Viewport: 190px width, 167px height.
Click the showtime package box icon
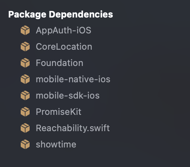(25, 144)
